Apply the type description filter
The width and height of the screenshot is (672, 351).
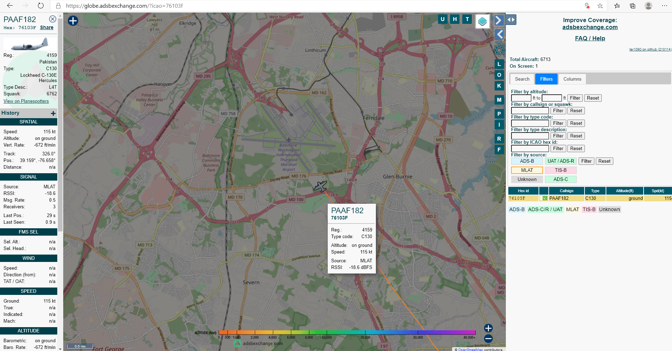pyautogui.click(x=558, y=136)
